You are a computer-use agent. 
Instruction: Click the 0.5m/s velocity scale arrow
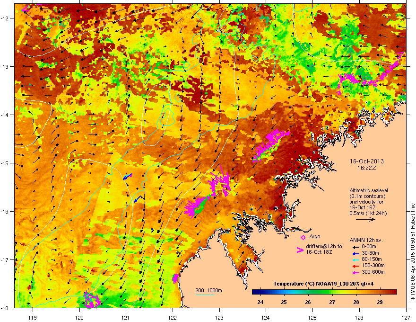tap(365, 219)
